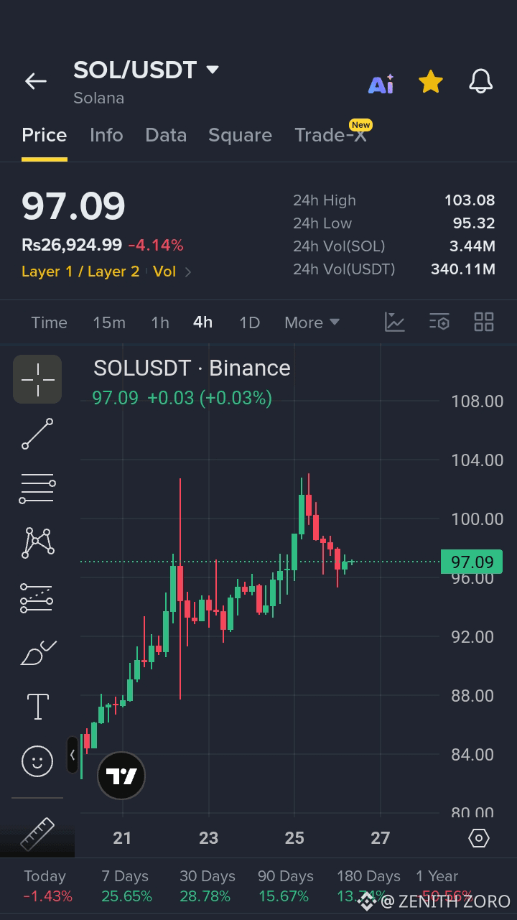Select the 1h interval
517x920 pixels.
pos(160,322)
